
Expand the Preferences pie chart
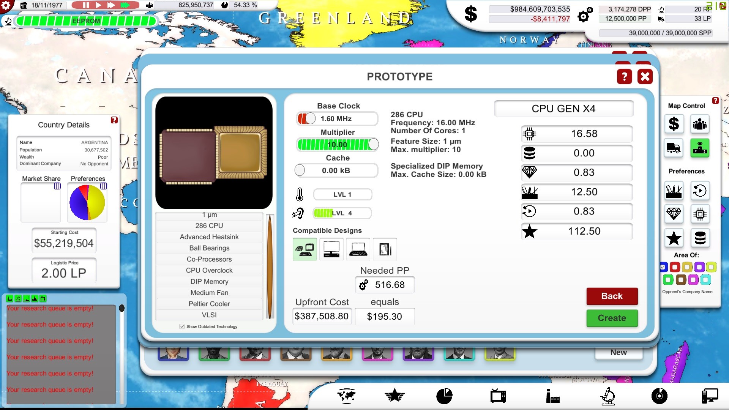point(104,186)
